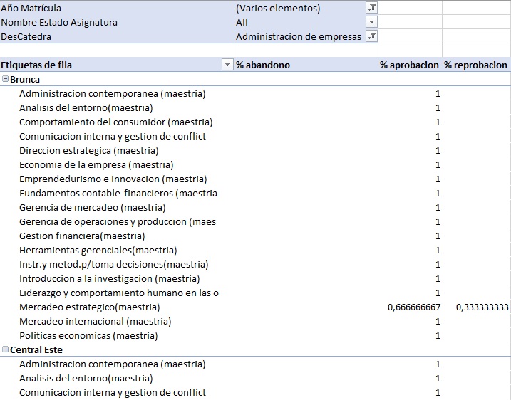Click the Administracion de empresas filter value

[x=298, y=36]
